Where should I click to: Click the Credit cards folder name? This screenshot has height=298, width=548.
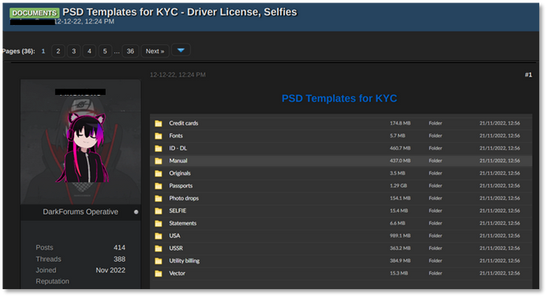184,123
